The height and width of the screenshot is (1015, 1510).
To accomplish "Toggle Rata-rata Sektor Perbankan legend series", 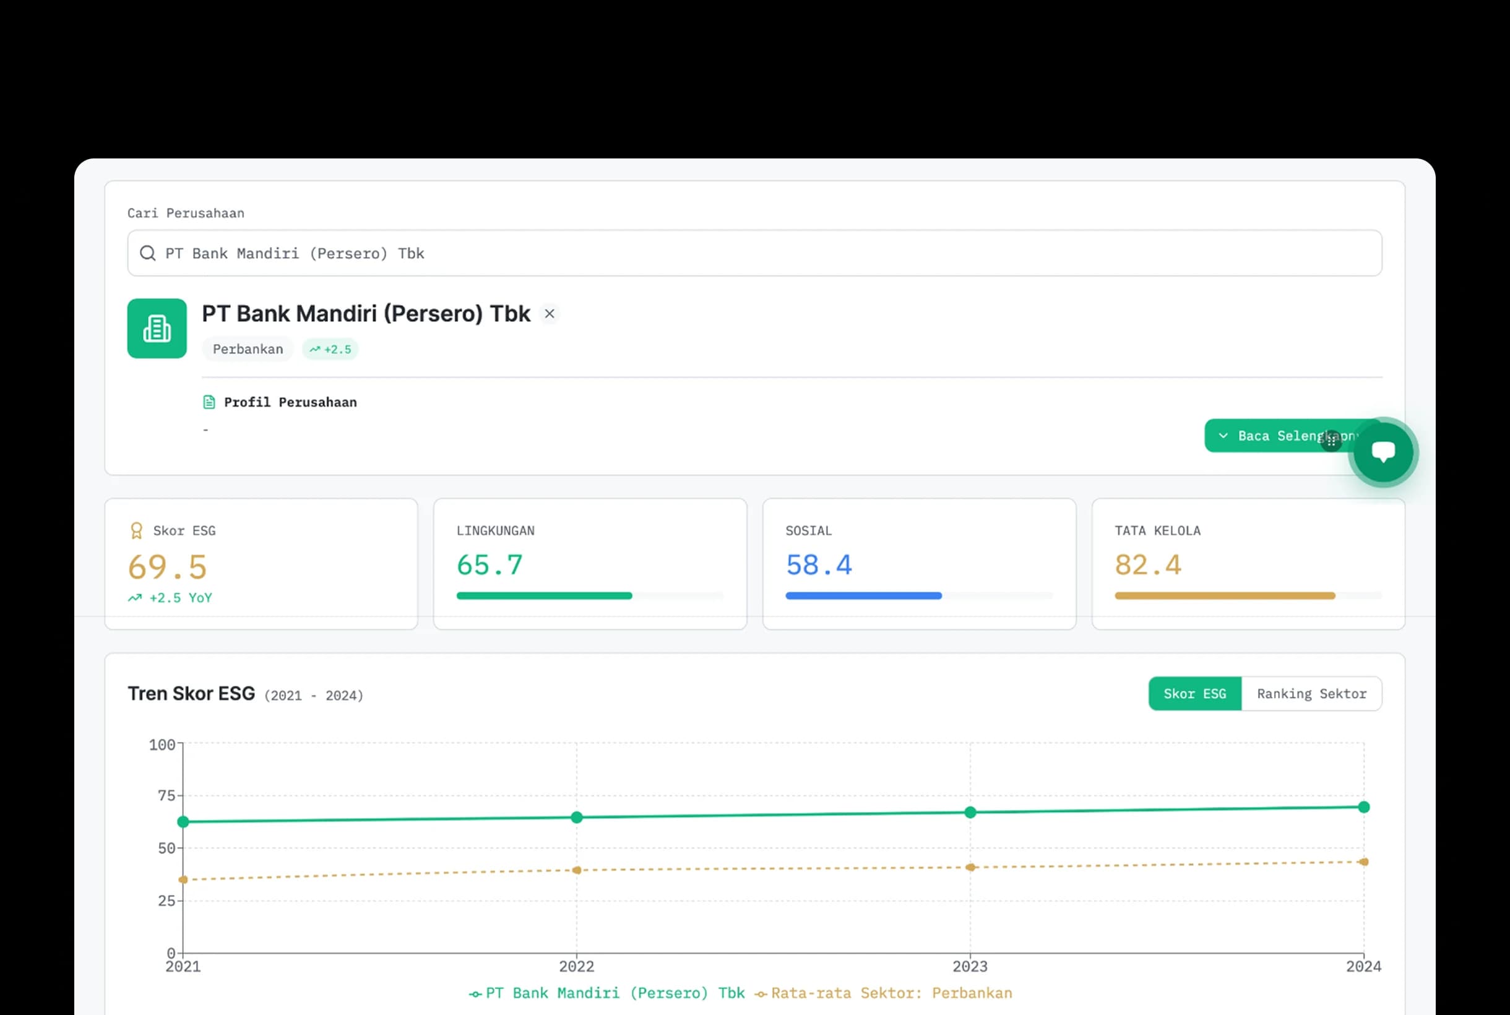I will [883, 993].
